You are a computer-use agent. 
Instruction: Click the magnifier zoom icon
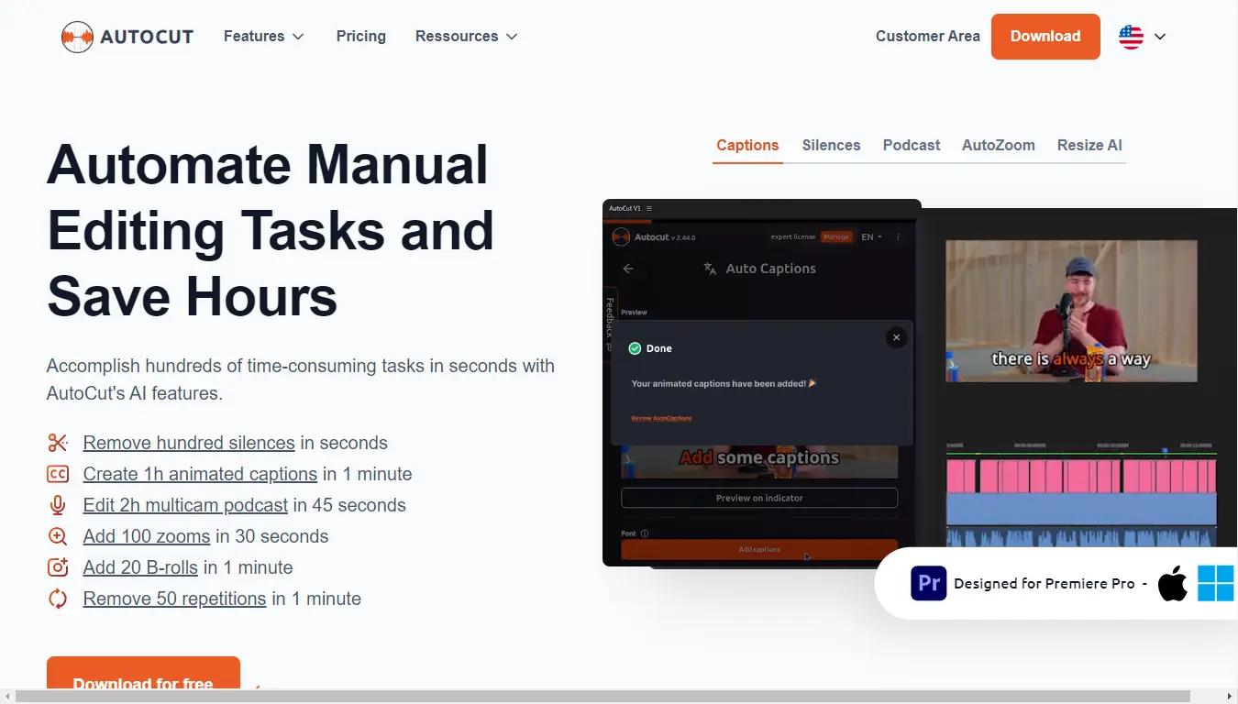[58, 536]
